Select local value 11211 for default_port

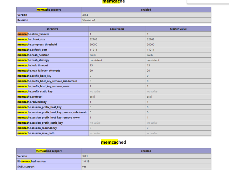coord(93,50)
